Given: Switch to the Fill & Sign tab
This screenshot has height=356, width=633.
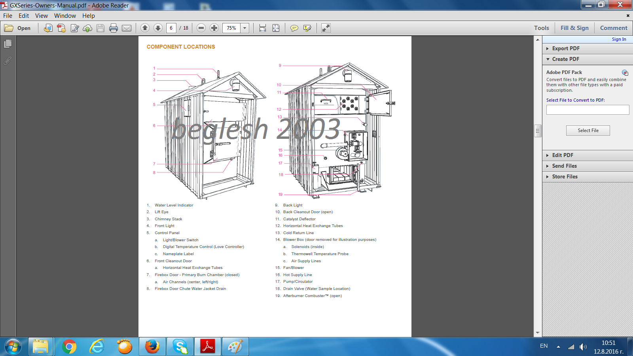Looking at the screenshot, I should click(574, 28).
